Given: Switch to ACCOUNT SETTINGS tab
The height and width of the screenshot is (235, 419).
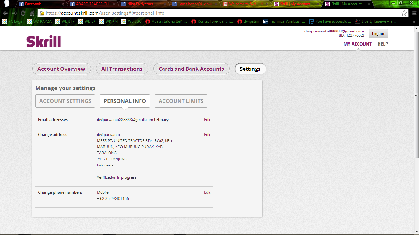Looking at the screenshot, I should coord(65,101).
